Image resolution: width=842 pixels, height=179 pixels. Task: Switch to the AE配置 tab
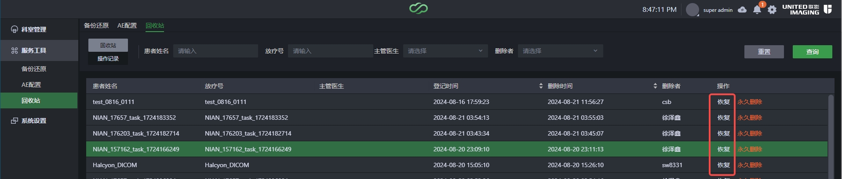[127, 25]
